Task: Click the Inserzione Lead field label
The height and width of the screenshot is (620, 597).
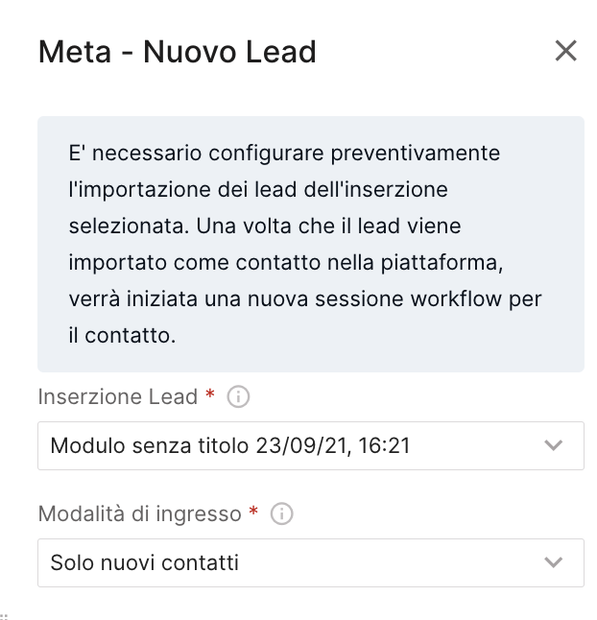Action: pos(117,396)
